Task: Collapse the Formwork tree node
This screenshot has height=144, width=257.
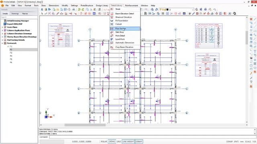Action: click(2, 43)
